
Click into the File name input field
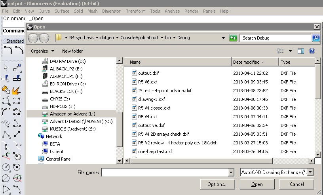pyautogui.click(x=165, y=172)
